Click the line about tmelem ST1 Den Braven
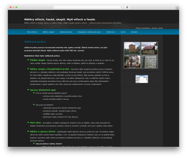The width and height of the screenshot is (187, 158). pos(60,117)
